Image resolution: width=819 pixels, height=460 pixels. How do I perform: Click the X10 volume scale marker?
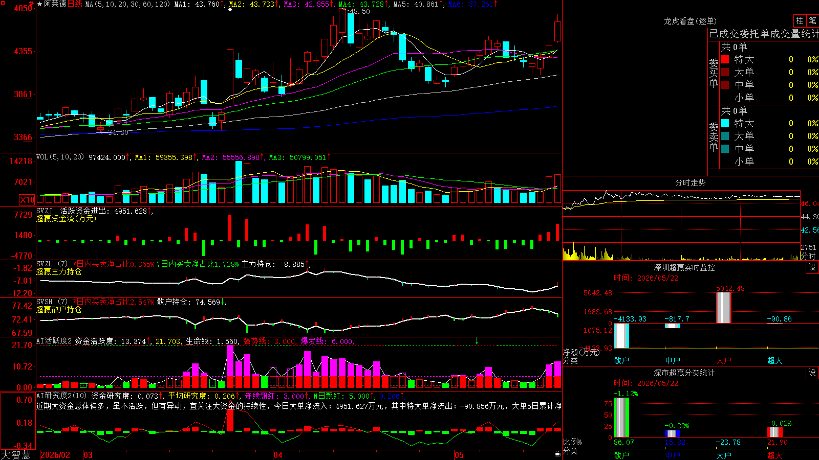tap(27, 200)
